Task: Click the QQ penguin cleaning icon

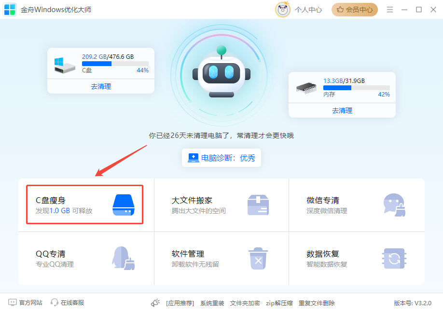Action: click(124, 258)
